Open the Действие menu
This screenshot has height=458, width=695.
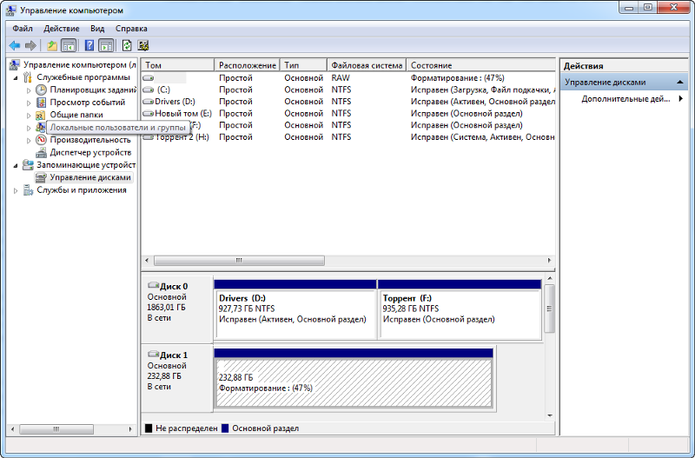(x=61, y=29)
